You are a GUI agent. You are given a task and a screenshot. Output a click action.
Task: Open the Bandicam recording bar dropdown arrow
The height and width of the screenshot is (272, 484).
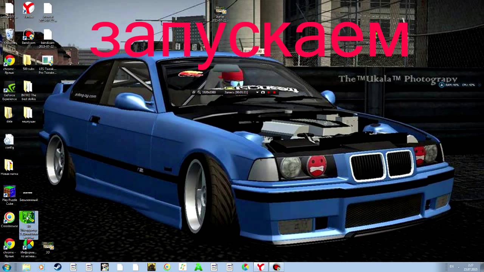[x=258, y=92]
